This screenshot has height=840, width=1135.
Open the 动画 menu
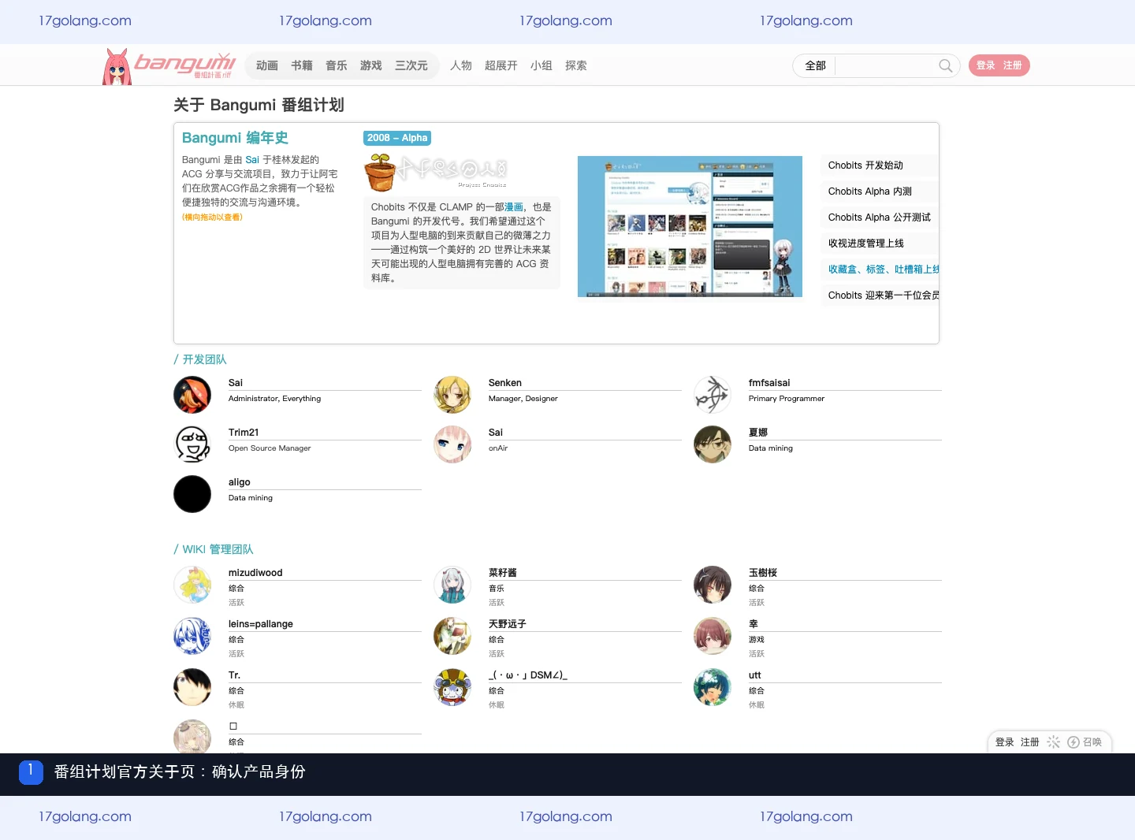[x=267, y=65]
